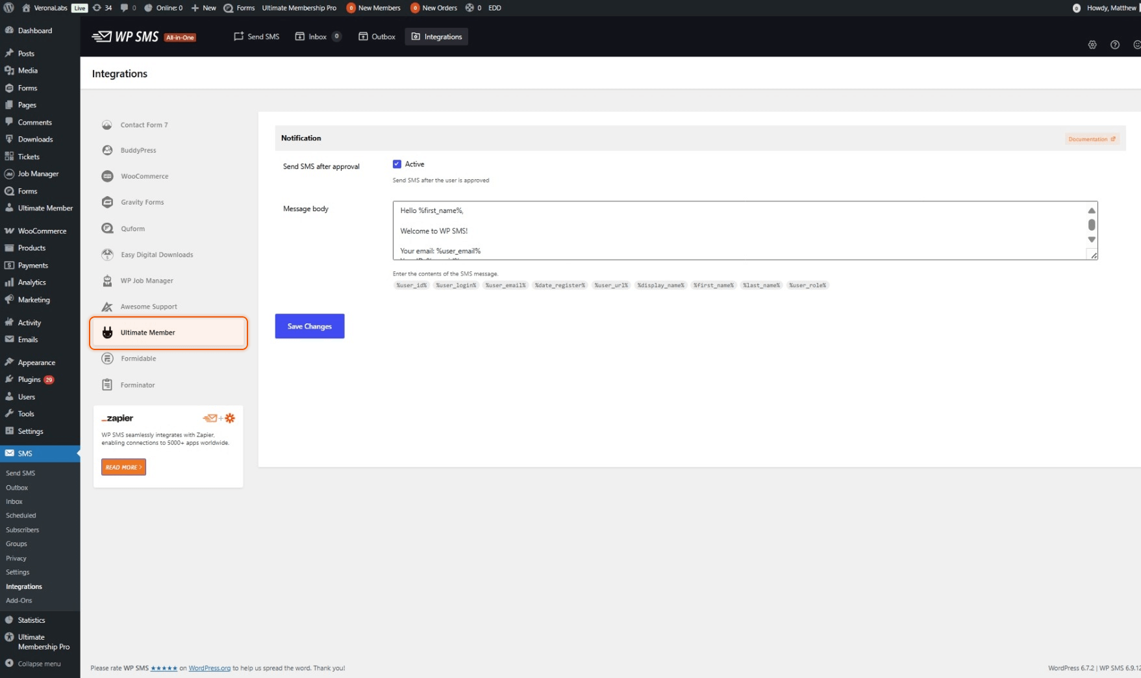Click the Message body scrollbar up arrow

(1092, 210)
